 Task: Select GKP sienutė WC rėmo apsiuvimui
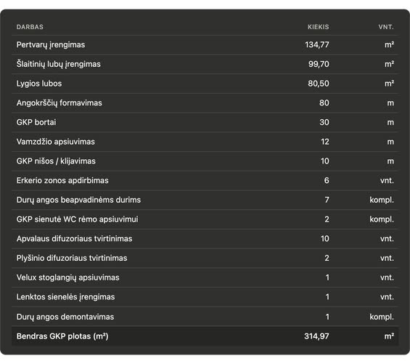(x=205, y=219)
